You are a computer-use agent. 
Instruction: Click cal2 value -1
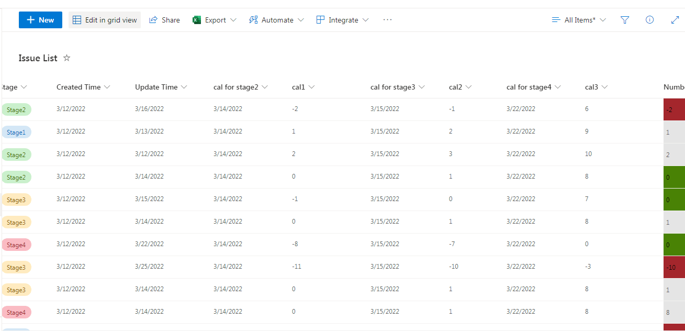[x=452, y=109]
